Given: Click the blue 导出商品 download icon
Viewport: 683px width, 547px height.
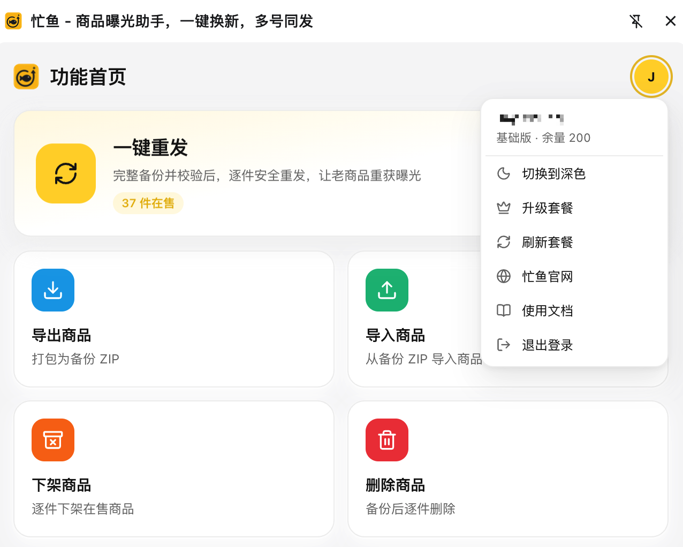Looking at the screenshot, I should click(x=53, y=290).
